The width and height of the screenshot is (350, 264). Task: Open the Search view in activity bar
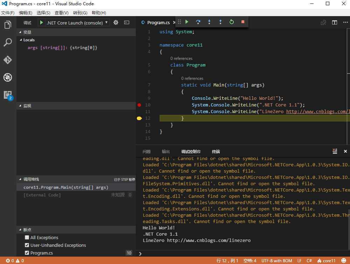(x=8, y=42)
